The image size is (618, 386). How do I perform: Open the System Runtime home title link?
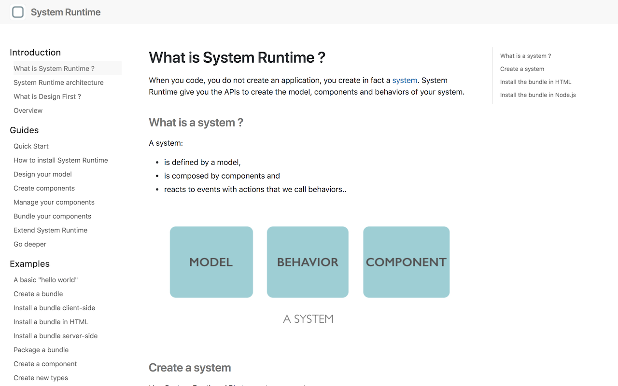[66, 12]
